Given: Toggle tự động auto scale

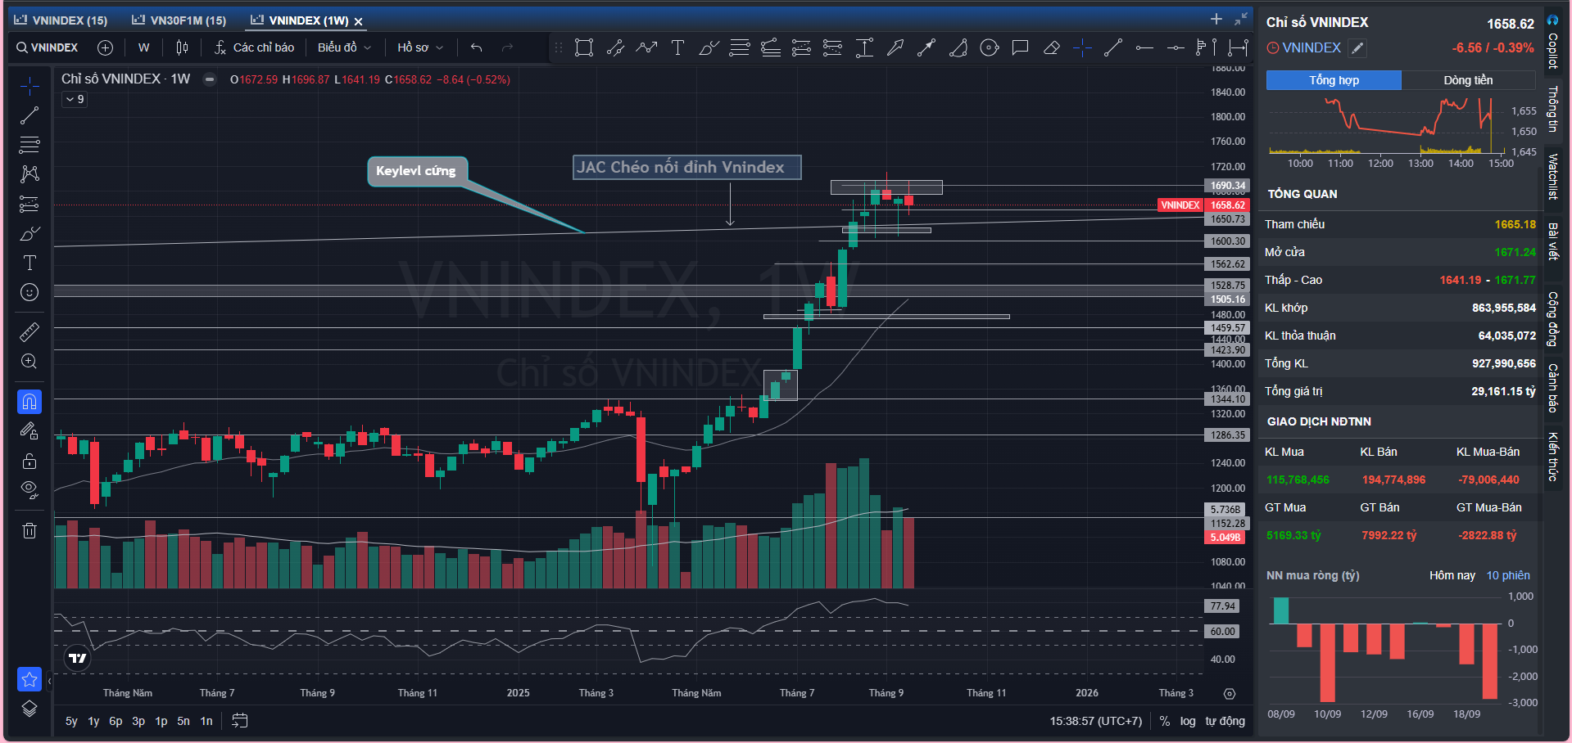Looking at the screenshot, I should (x=1225, y=721).
